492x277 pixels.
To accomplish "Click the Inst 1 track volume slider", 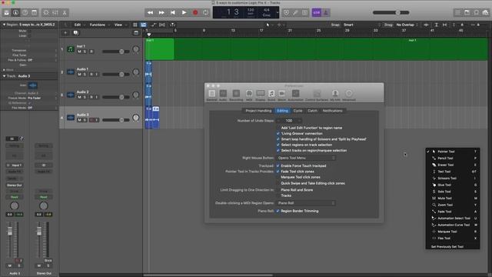I will 116,52.
